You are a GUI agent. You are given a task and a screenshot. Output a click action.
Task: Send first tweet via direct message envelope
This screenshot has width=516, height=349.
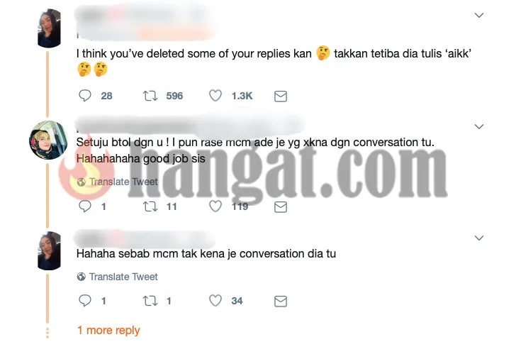point(281,96)
